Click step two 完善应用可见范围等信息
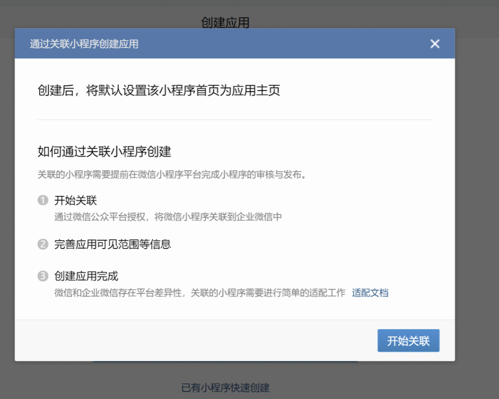The height and width of the screenshot is (399, 499). (x=113, y=244)
